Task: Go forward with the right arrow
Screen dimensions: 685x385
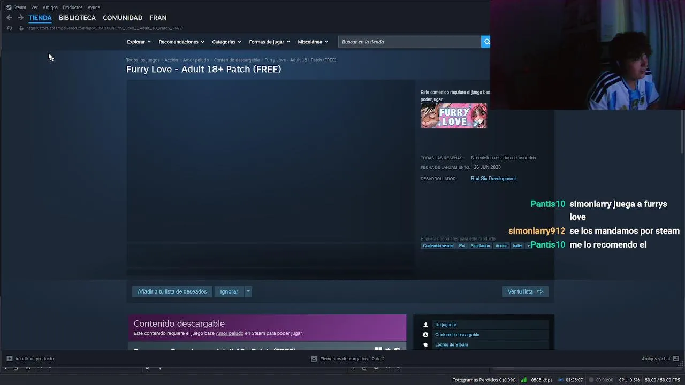Action: coord(20,18)
